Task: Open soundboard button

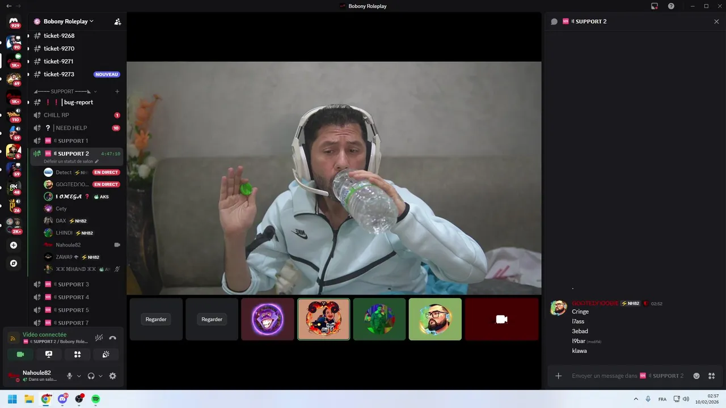Action: click(x=105, y=354)
